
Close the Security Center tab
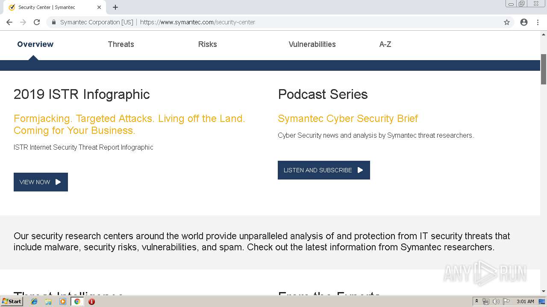point(99,7)
